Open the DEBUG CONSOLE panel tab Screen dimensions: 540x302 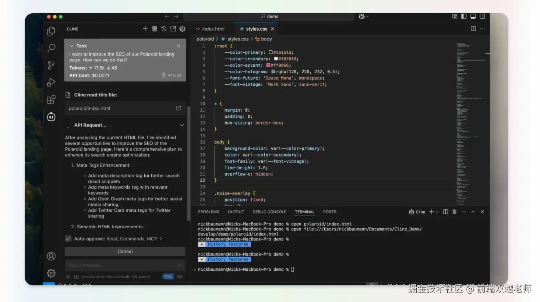pyautogui.click(x=269, y=212)
